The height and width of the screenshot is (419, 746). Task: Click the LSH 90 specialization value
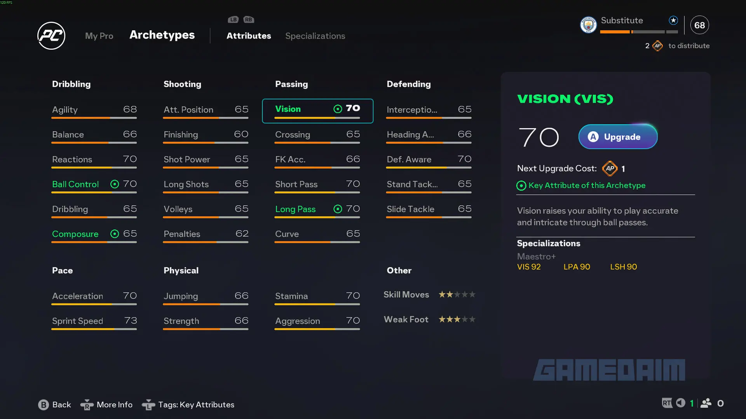pyautogui.click(x=623, y=267)
